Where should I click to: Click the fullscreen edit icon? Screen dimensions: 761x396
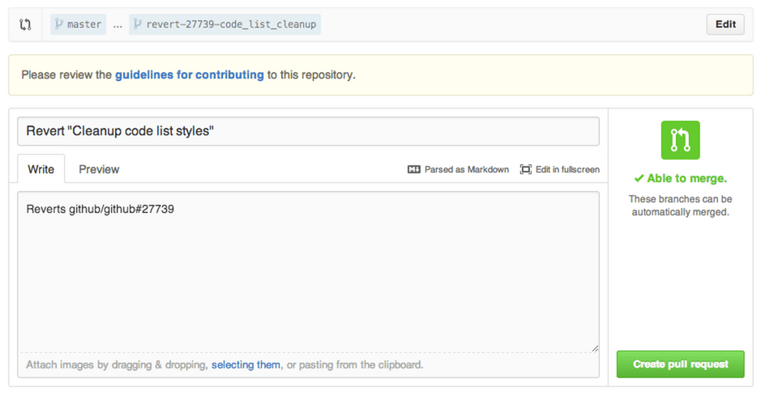tap(526, 169)
